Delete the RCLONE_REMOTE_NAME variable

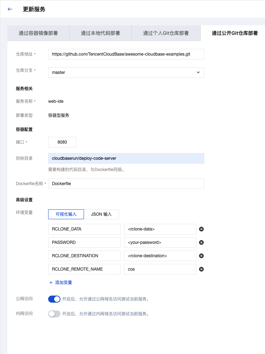pyautogui.click(x=201, y=269)
